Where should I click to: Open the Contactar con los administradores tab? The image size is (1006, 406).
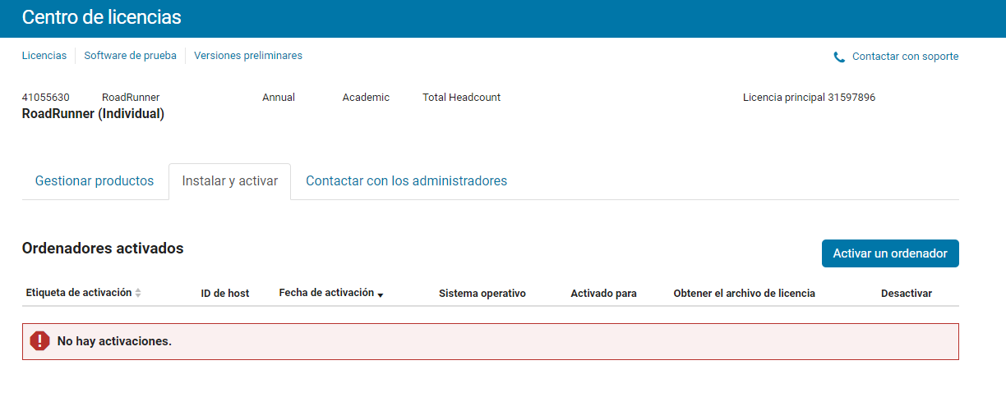[407, 181]
